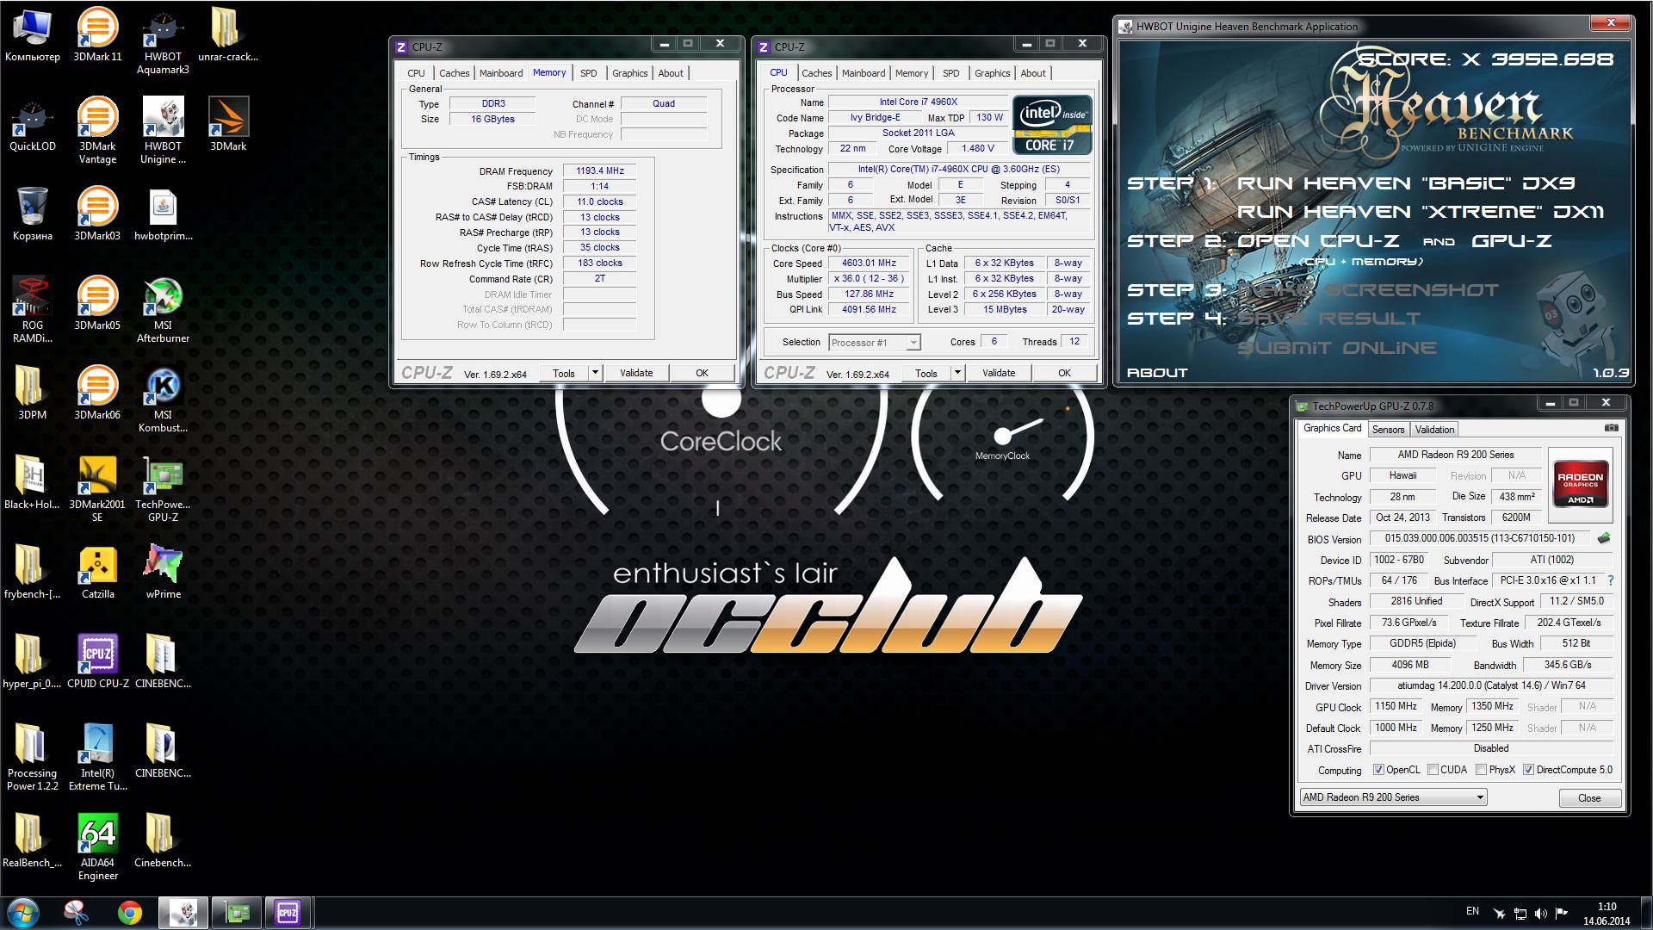Viewport: 1653px width, 930px height.
Task: Click Submit Online in Heaven benchmark
Action: pyautogui.click(x=1337, y=348)
